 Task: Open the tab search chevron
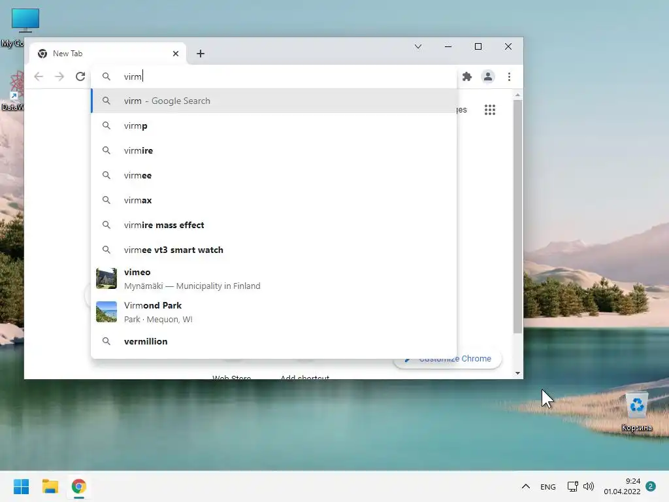pyautogui.click(x=418, y=46)
